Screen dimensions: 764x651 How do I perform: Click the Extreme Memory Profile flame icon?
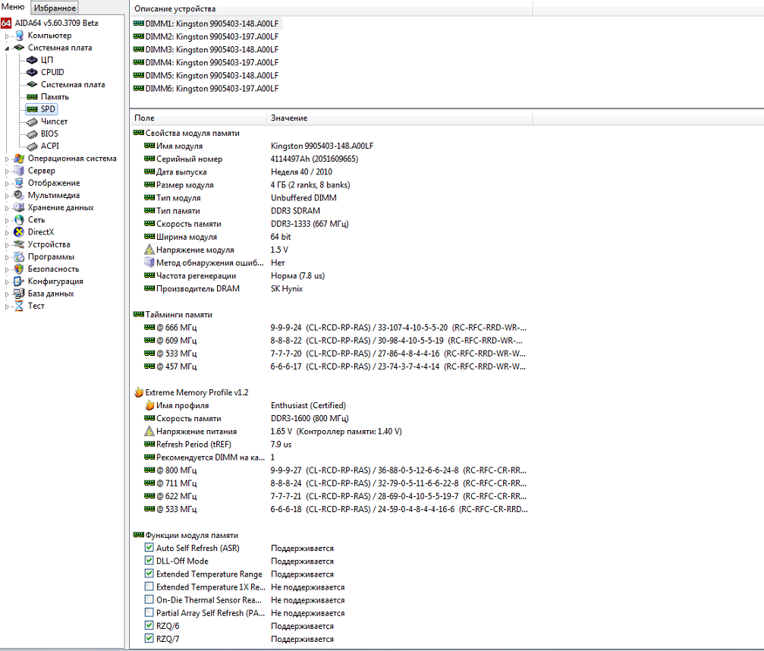pos(139,392)
